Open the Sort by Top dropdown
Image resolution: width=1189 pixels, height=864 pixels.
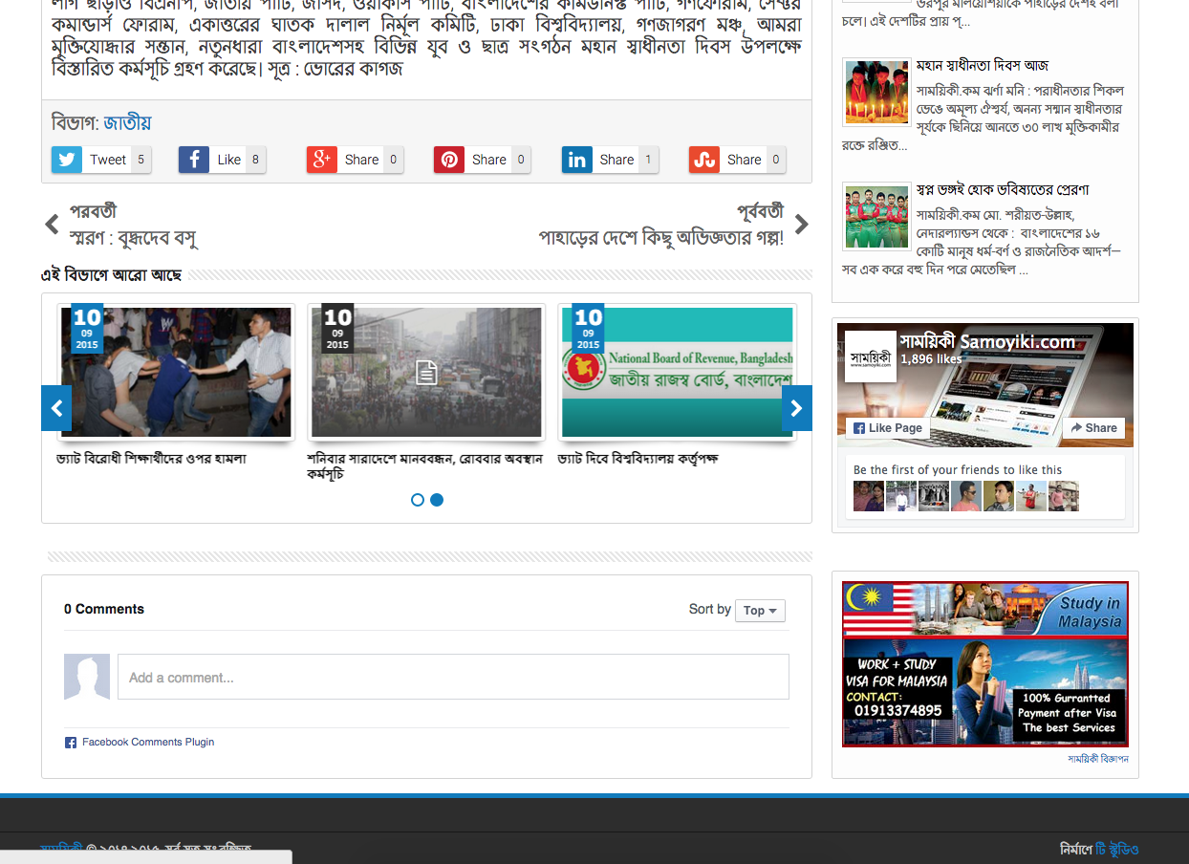(760, 610)
